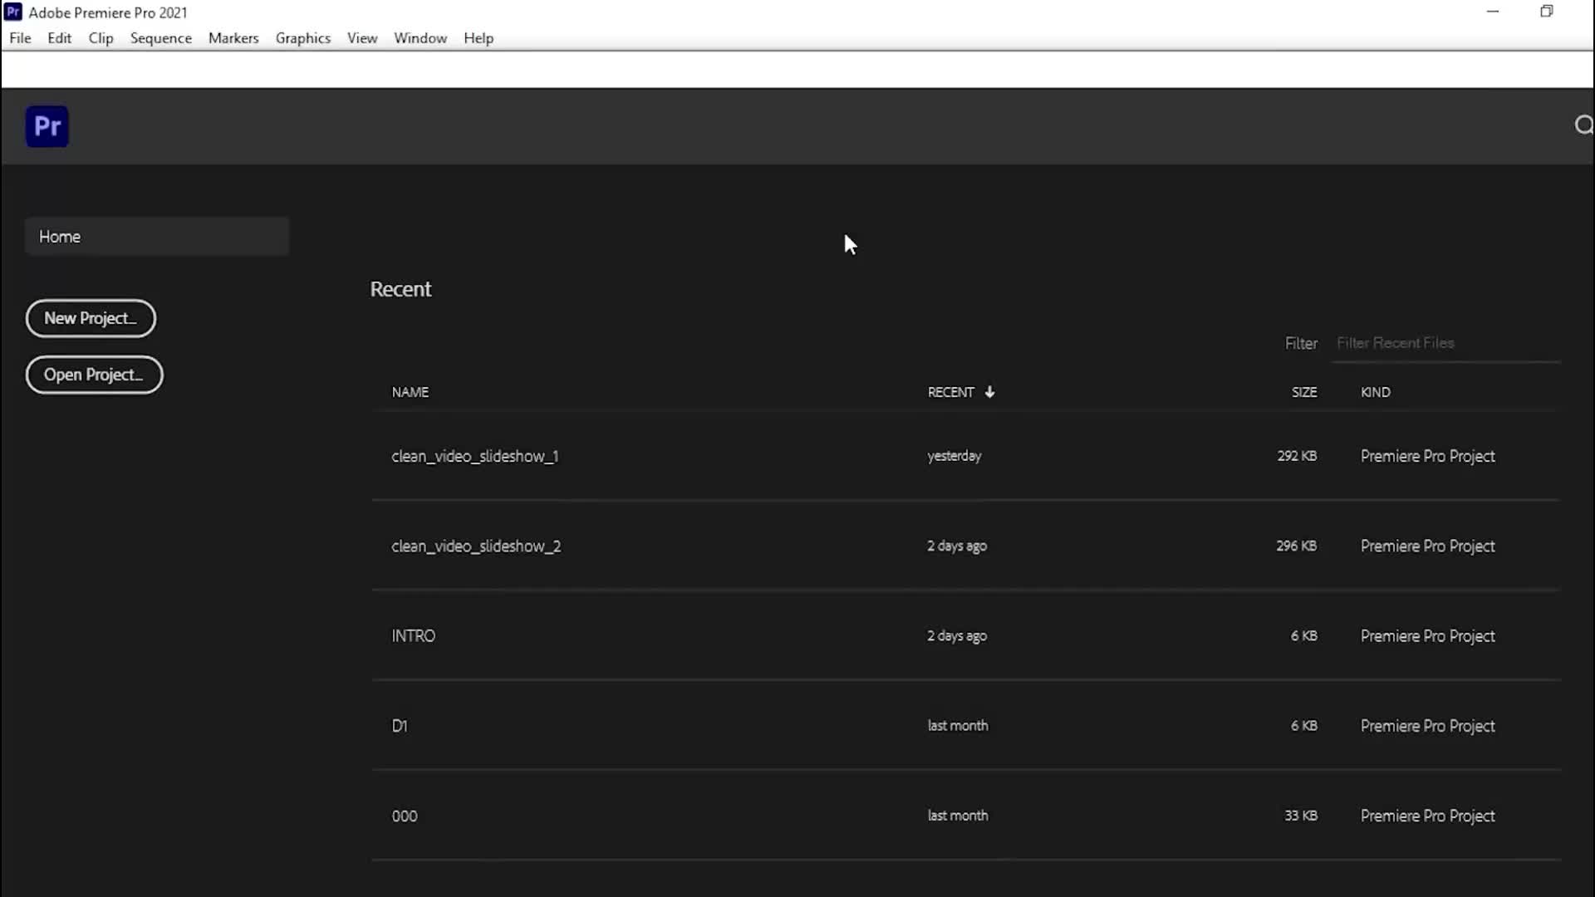Click the title bar Premiere icon
1595x897 pixels.
(13, 12)
